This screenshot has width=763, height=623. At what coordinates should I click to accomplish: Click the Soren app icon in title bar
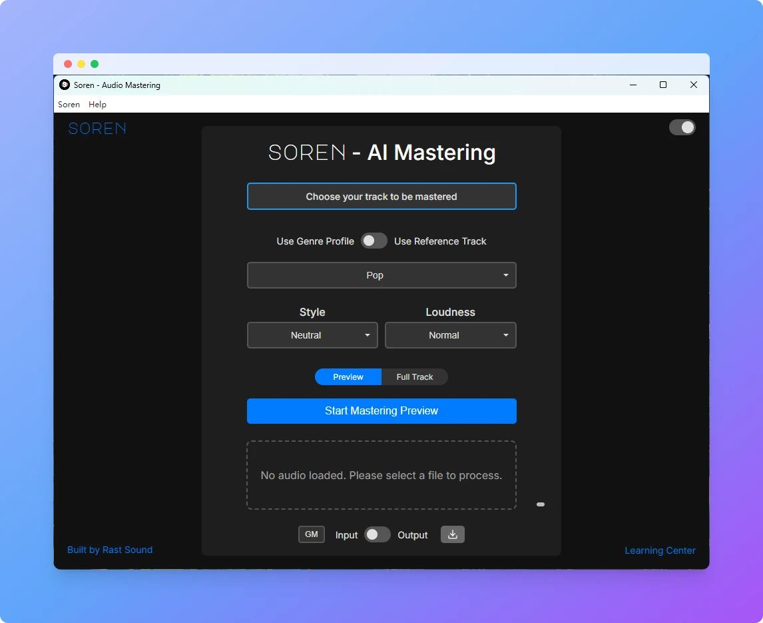(65, 85)
